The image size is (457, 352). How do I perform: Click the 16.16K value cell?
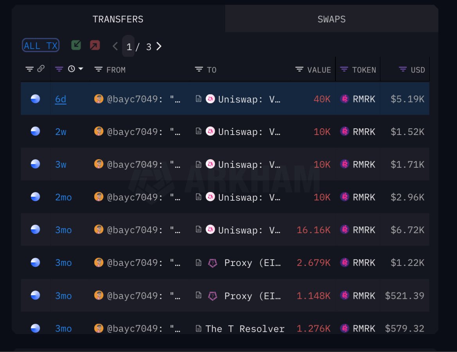tap(314, 230)
